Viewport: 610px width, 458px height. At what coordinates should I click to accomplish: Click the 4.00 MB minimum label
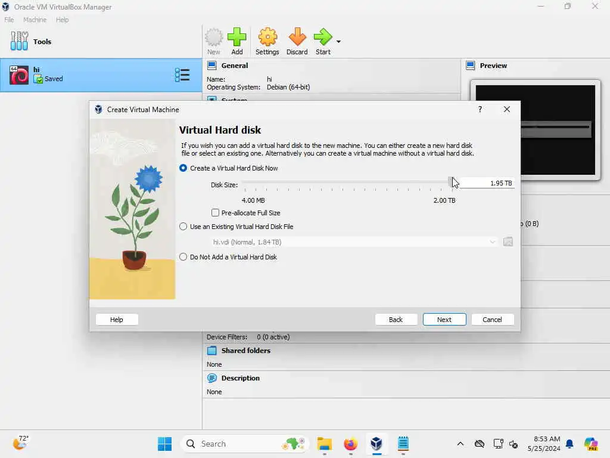253,200
